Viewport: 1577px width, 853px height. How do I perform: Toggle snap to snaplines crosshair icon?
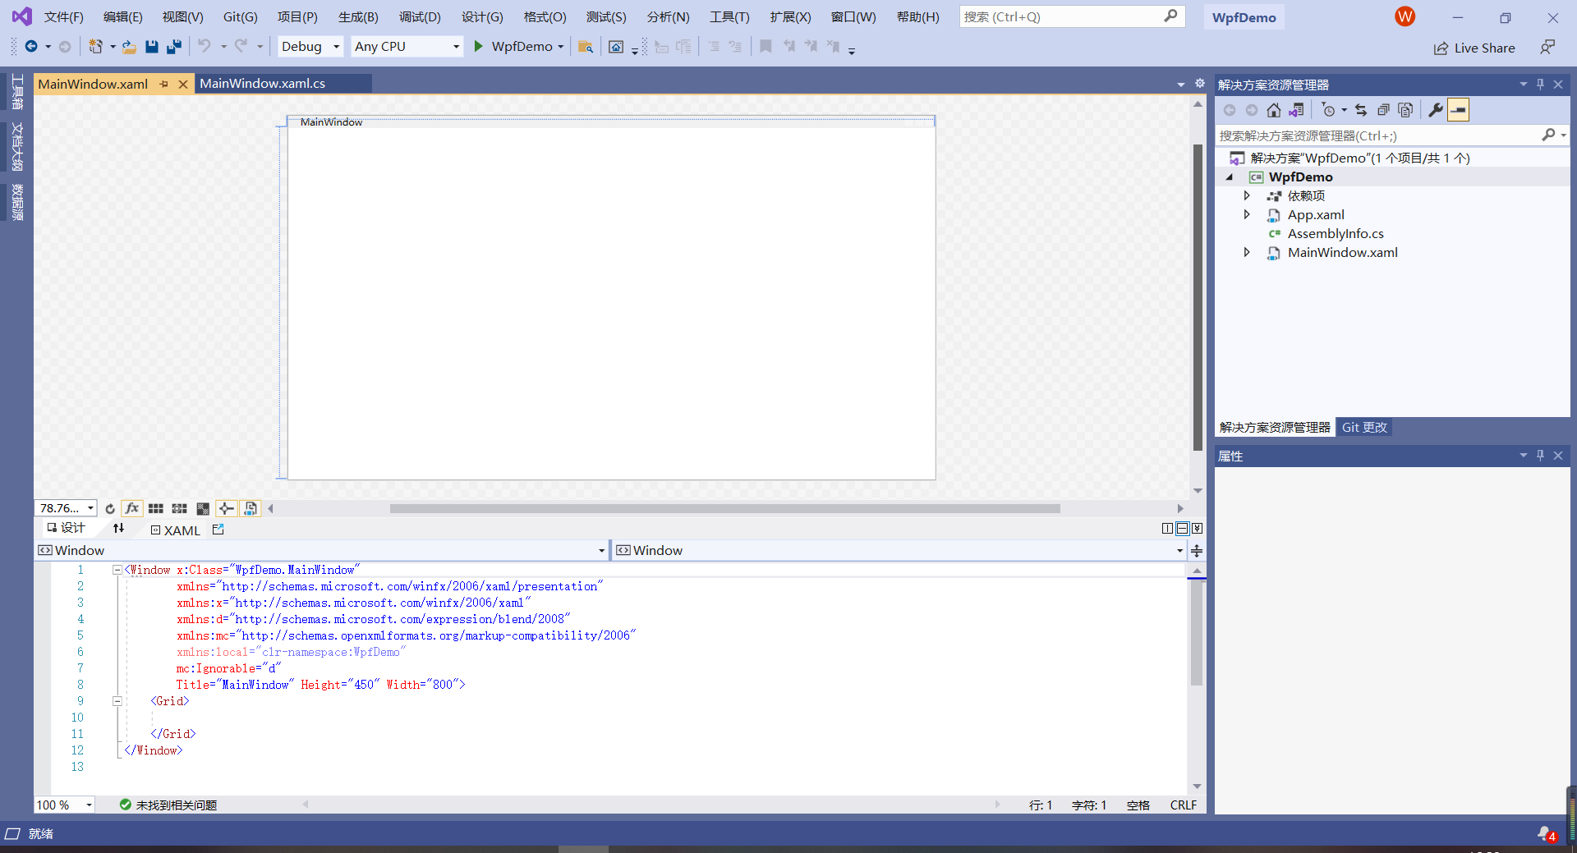(227, 509)
